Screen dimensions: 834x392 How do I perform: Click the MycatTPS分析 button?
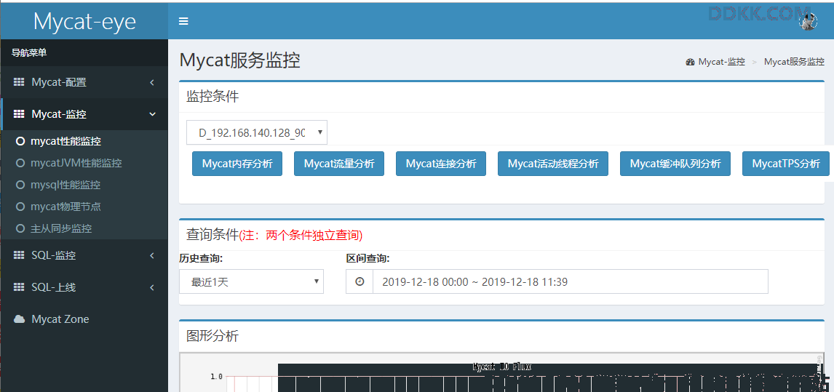tap(786, 164)
